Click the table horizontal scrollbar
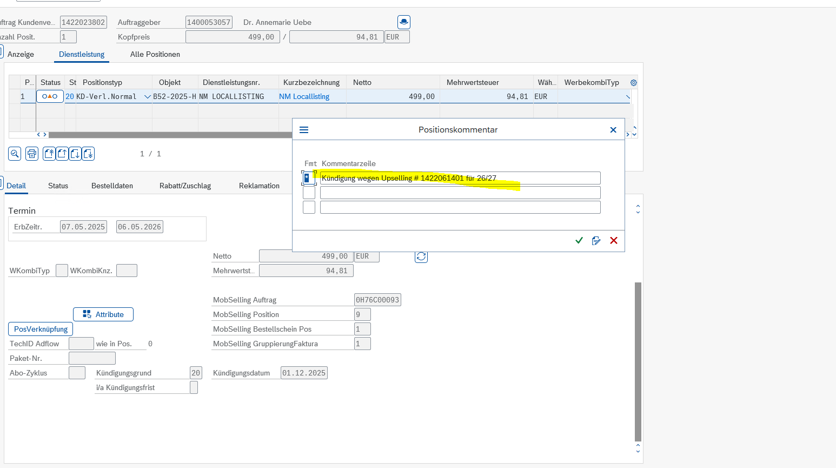Viewport: 836px width, 468px height. (170, 135)
